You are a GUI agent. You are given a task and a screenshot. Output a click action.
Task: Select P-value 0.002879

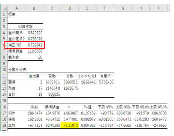tap(88, 119)
